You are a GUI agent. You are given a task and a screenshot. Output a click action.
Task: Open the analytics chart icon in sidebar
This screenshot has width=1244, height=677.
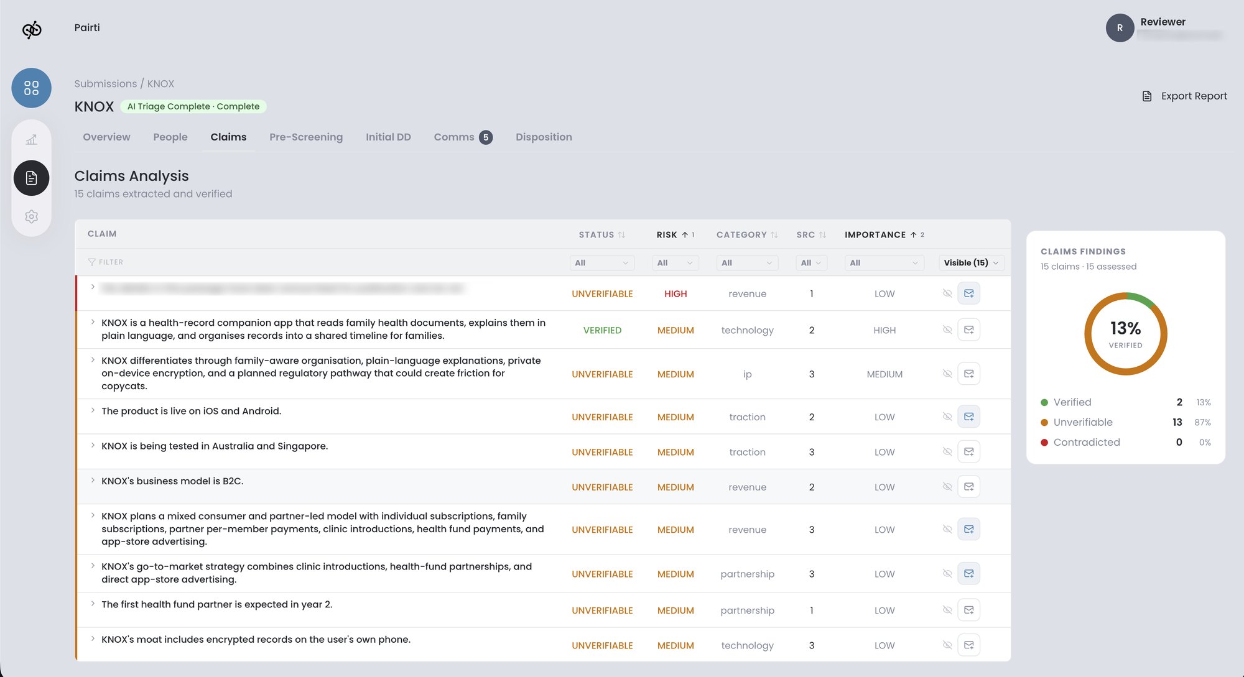click(31, 139)
